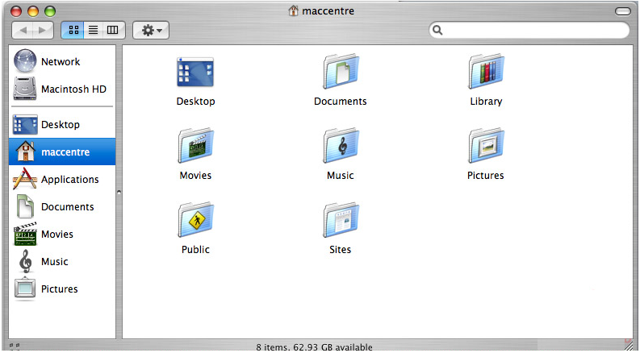Select Documents in the sidebar
The height and width of the screenshot is (353, 640).
(x=62, y=206)
